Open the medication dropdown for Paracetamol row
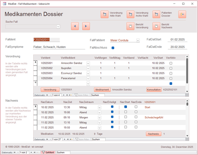 (x=88, y=78)
